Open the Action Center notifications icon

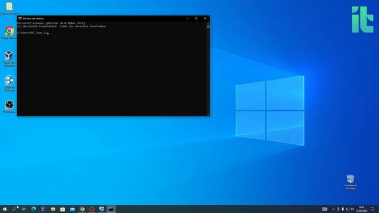pyautogui.click(x=372, y=209)
